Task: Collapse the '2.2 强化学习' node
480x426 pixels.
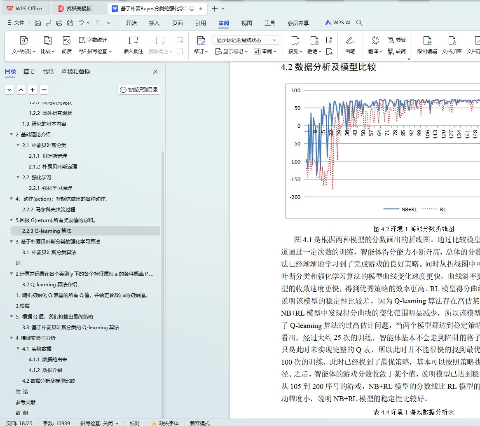Action: [18, 177]
